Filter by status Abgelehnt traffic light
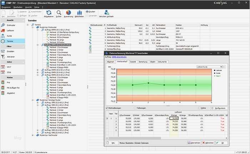The width and height of the screenshot is (250, 154). pos(3,93)
